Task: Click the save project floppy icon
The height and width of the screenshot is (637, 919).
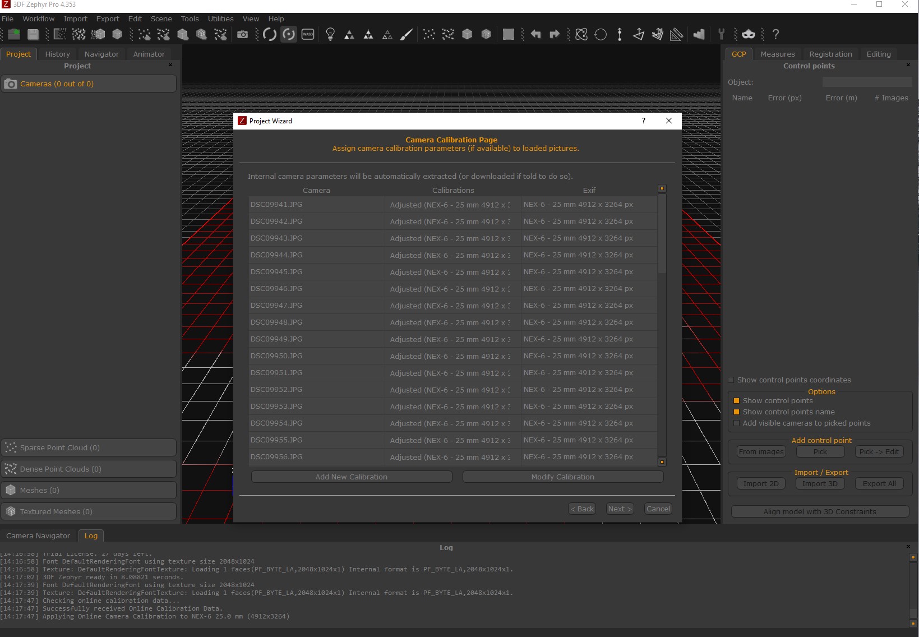Action: pos(33,34)
